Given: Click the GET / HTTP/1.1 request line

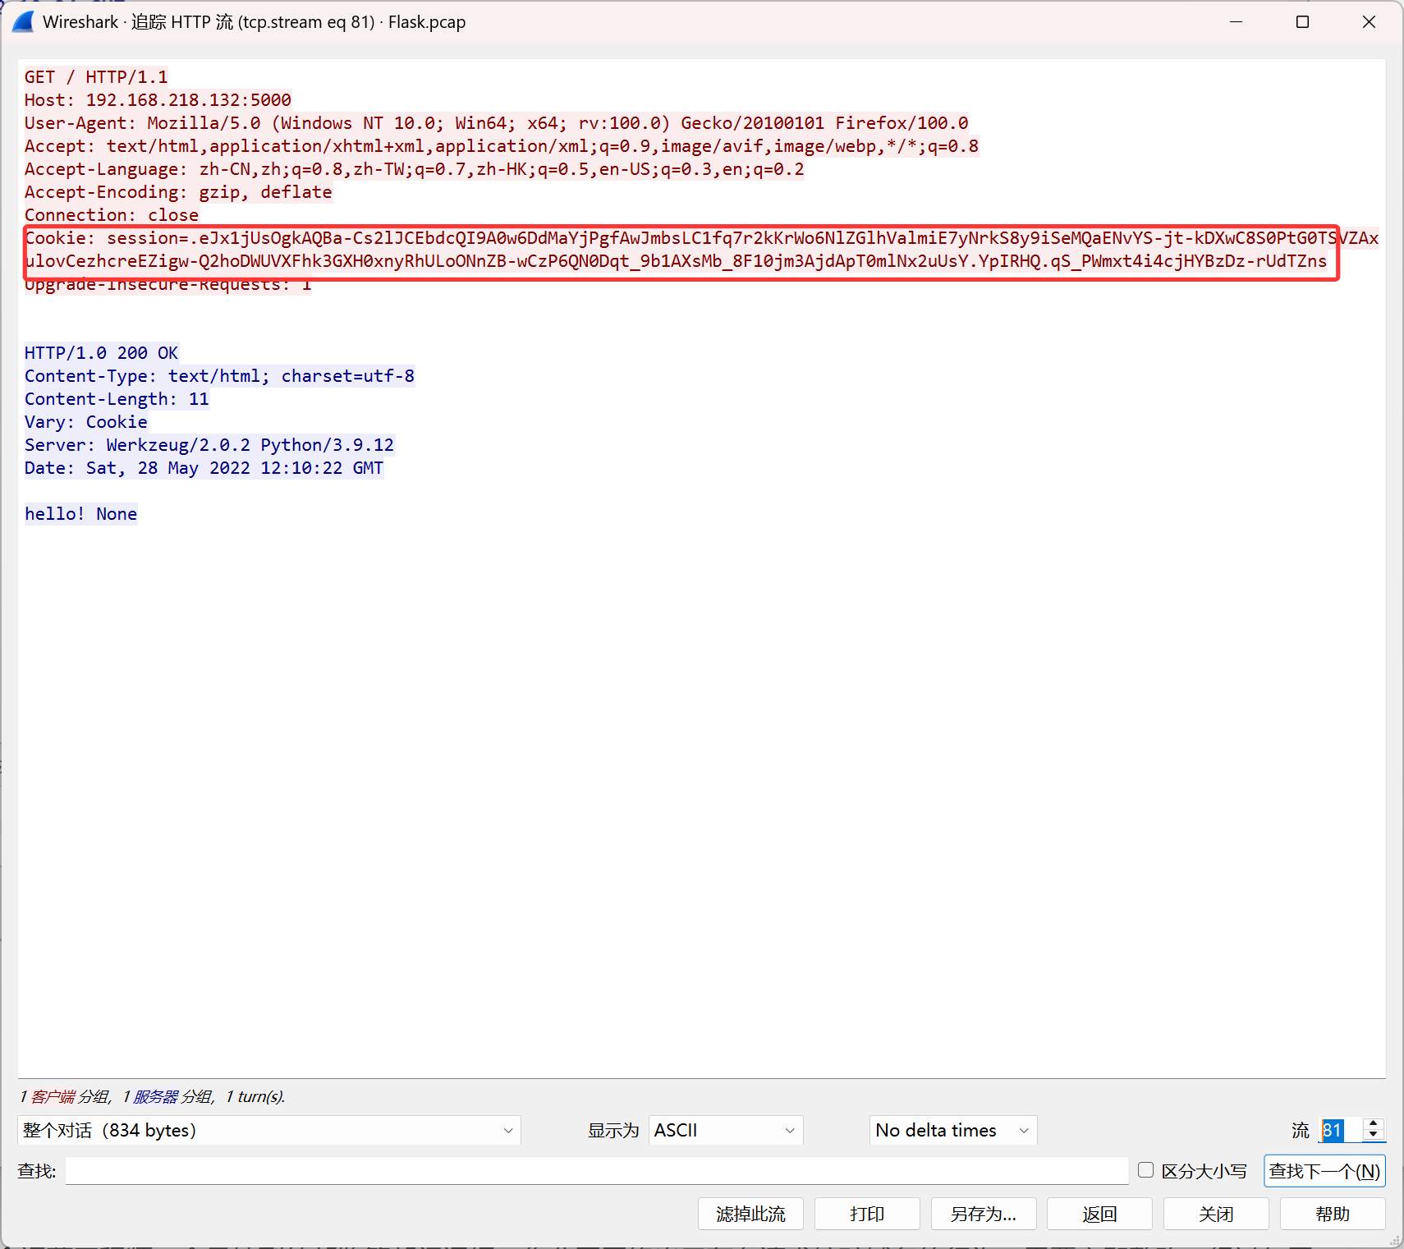Looking at the screenshot, I should [x=96, y=77].
